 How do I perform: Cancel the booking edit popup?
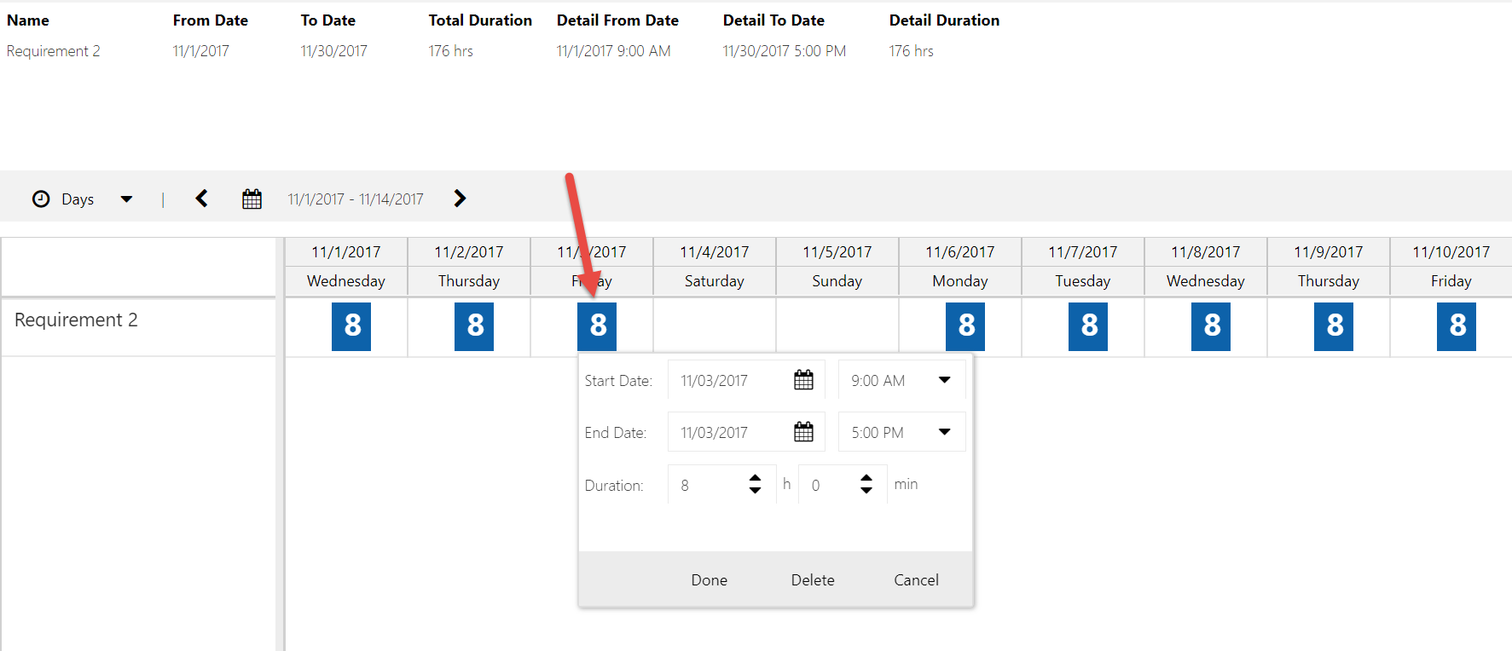[916, 580]
